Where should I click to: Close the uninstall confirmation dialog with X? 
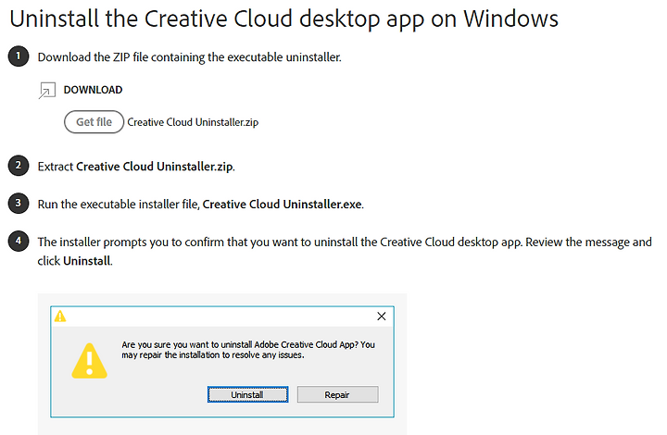pos(382,316)
